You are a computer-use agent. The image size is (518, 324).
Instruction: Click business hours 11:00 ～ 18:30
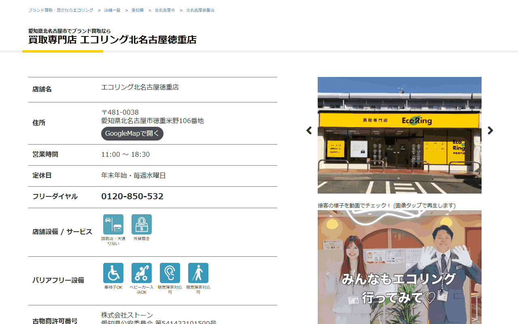(x=125, y=154)
